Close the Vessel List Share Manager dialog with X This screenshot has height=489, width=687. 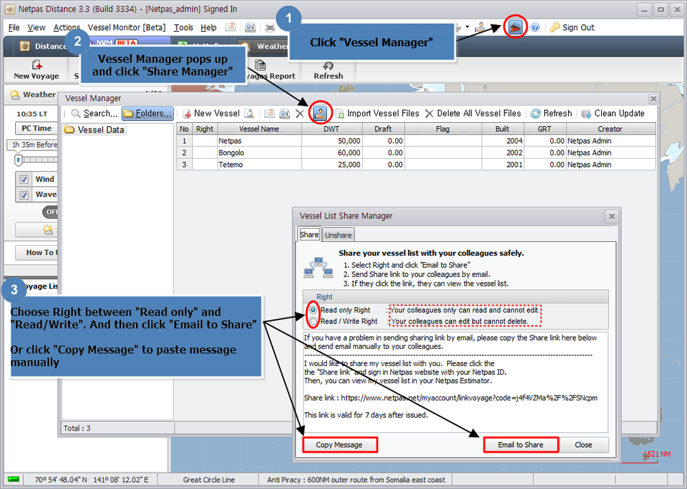coord(612,216)
